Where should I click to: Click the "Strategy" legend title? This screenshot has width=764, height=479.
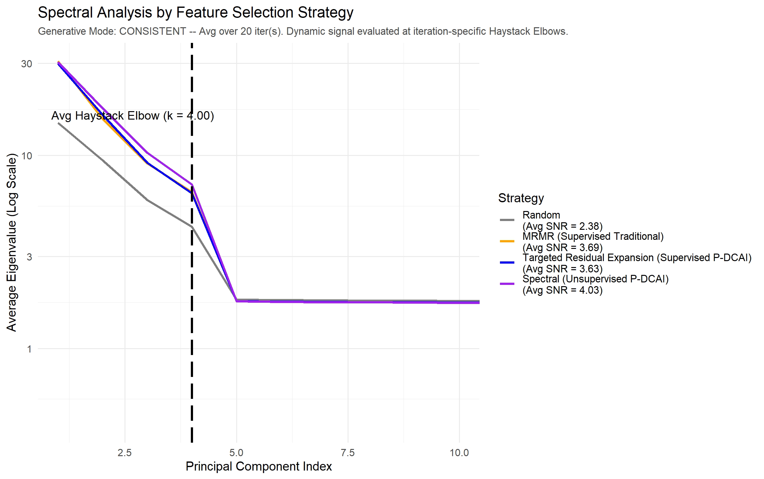521,198
